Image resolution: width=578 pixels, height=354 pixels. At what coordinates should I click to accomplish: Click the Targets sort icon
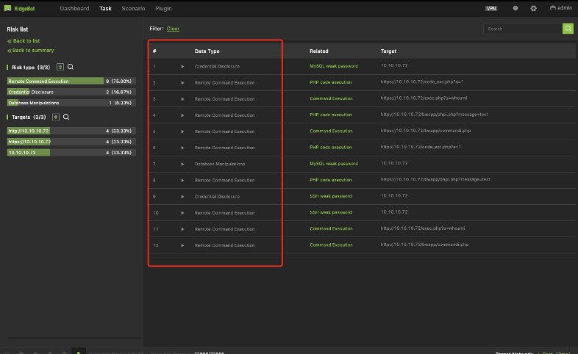(56, 117)
